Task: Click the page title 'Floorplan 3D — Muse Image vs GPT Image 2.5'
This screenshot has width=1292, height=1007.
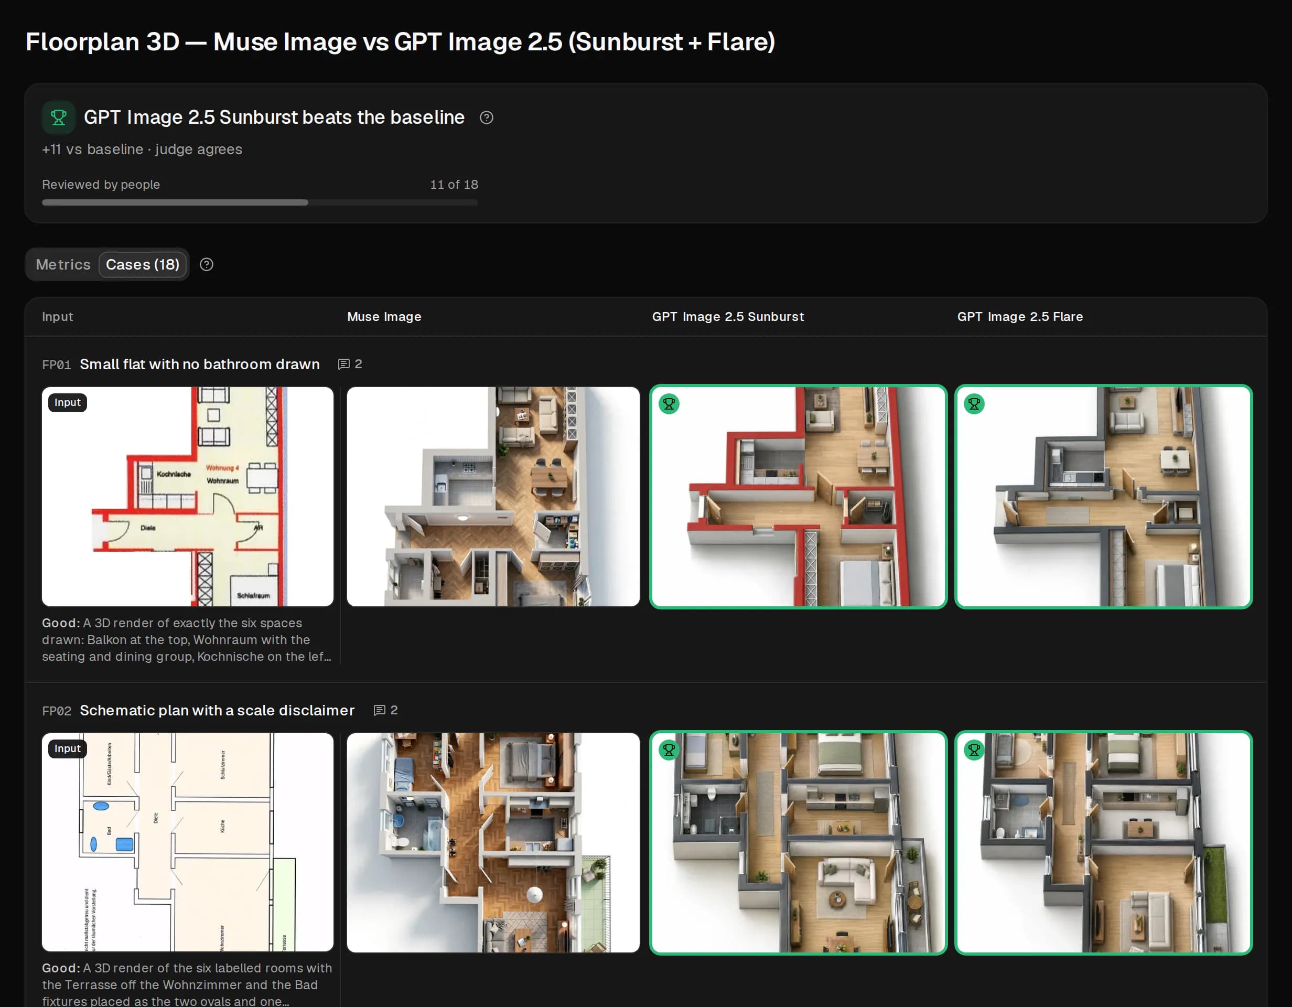Action: click(401, 41)
